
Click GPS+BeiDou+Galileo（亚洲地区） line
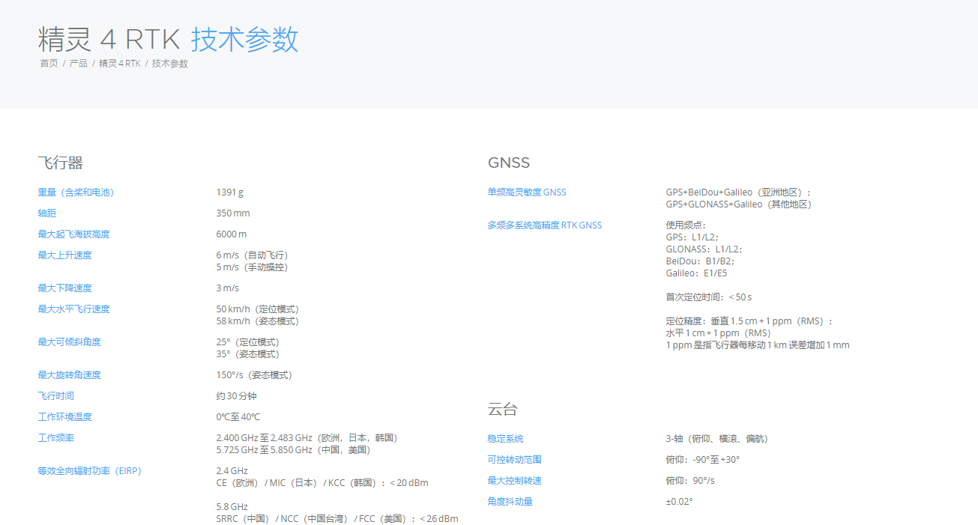pyautogui.click(x=739, y=192)
